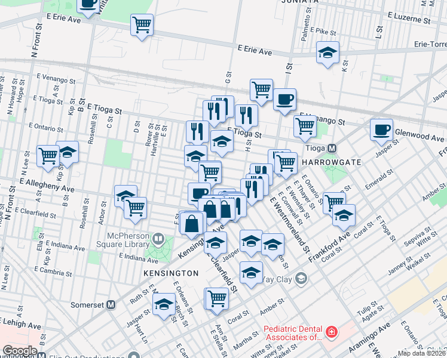
Task: Click Tioga metro station icon
Action: (x=332, y=148)
